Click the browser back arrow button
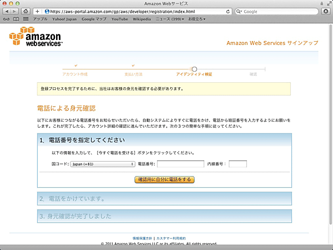Viewport: 333px width, 250px height. click(x=8, y=11)
